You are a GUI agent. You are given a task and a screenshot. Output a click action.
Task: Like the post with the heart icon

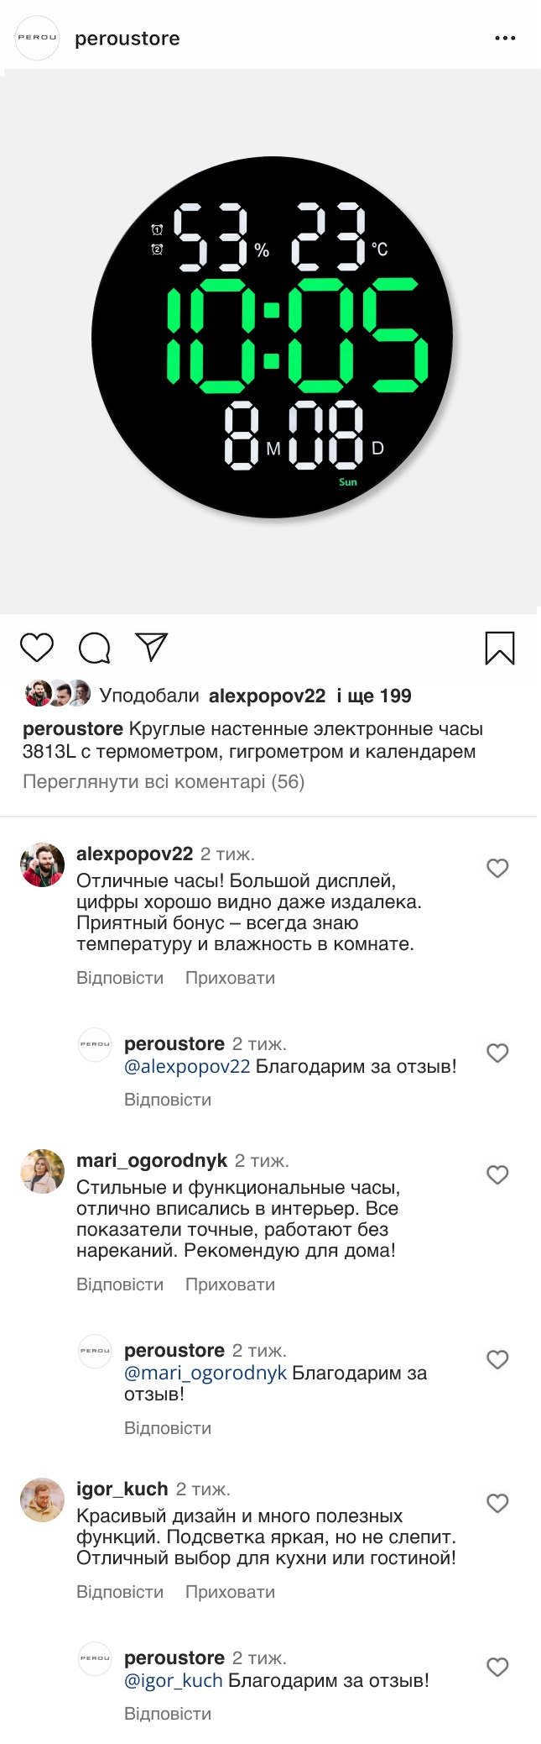pos(37,648)
